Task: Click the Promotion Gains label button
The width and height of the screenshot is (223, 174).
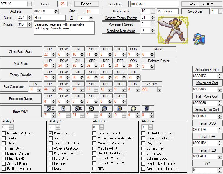Action: [21, 99]
